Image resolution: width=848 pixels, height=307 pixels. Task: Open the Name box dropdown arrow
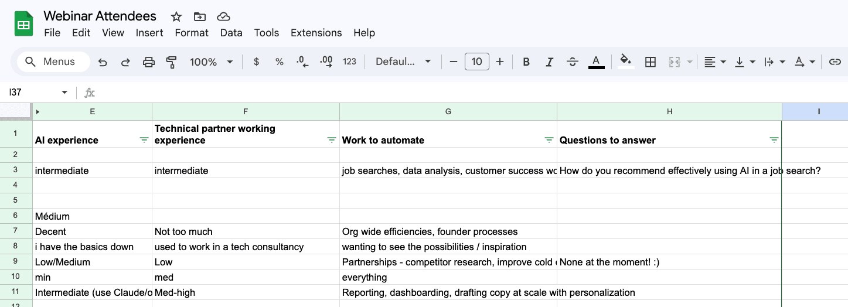coord(64,93)
